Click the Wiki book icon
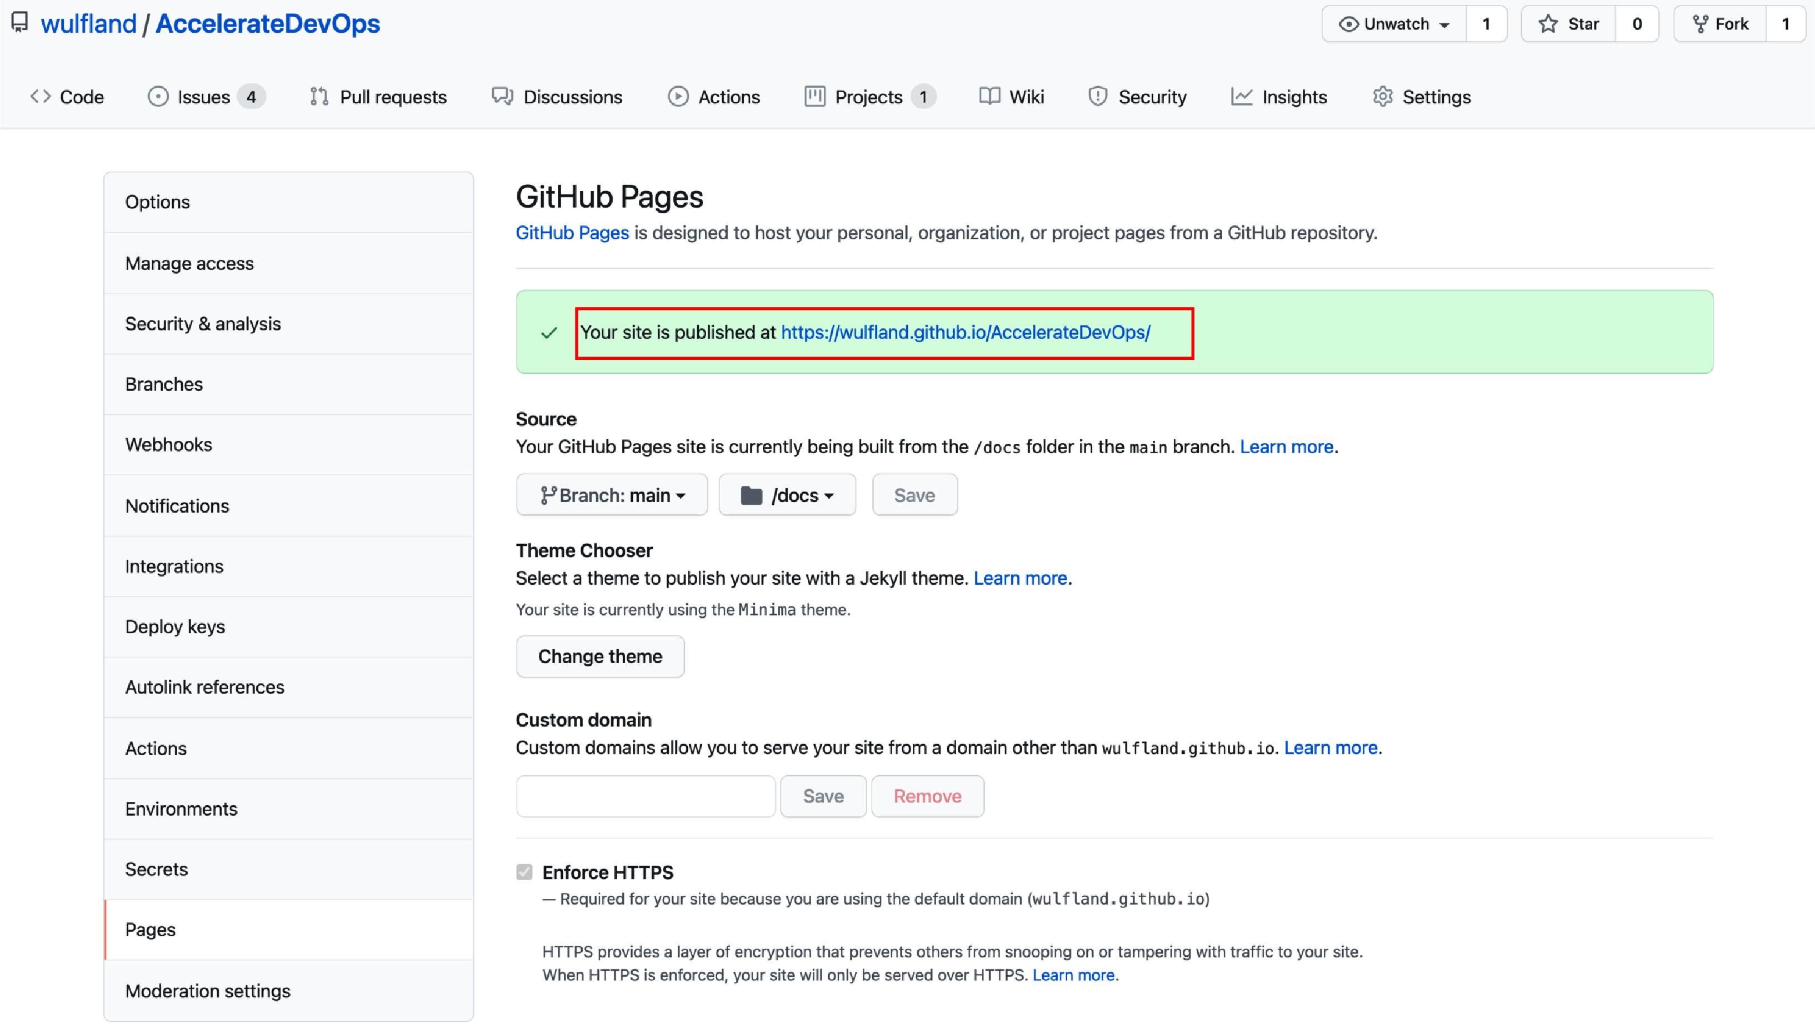 989,96
